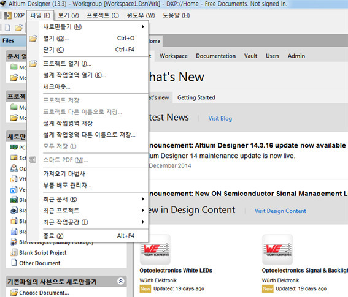Switch to Getting Started tab
The height and width of the screenshot is (297, 348).
196,97
